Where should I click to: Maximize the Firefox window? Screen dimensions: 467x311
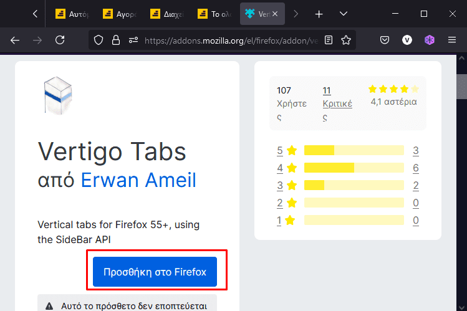424,14
